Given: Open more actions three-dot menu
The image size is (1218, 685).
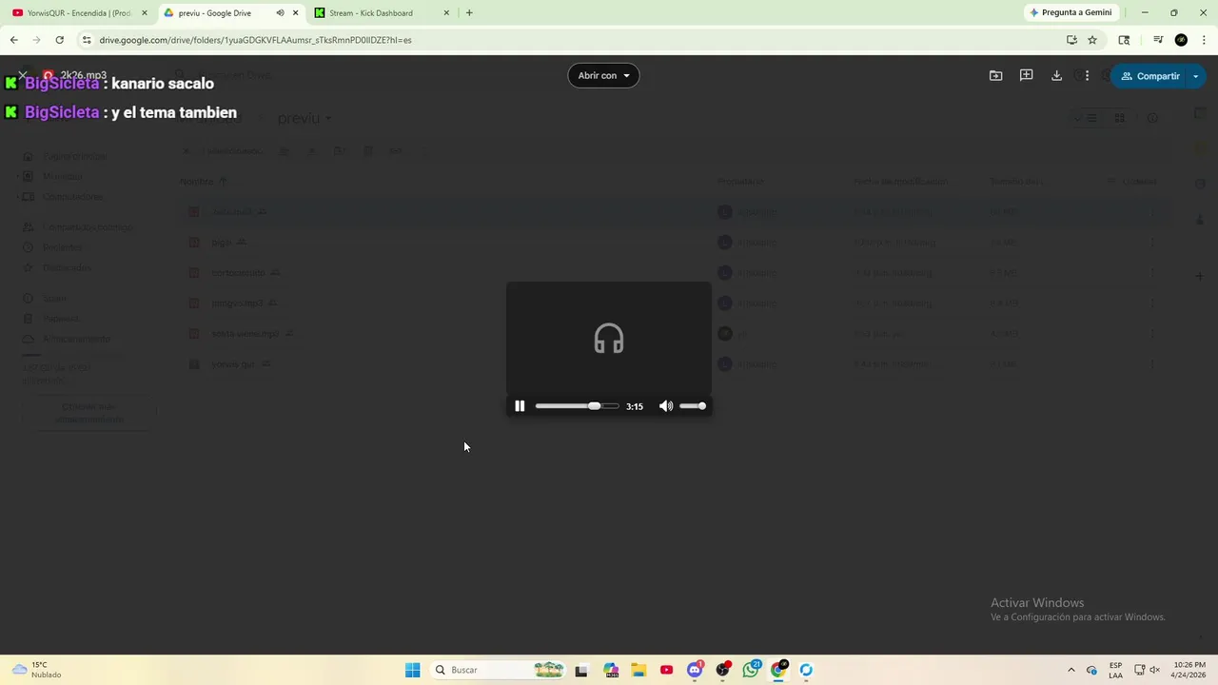Looking at the screenshot, I should coord(1087,76).
